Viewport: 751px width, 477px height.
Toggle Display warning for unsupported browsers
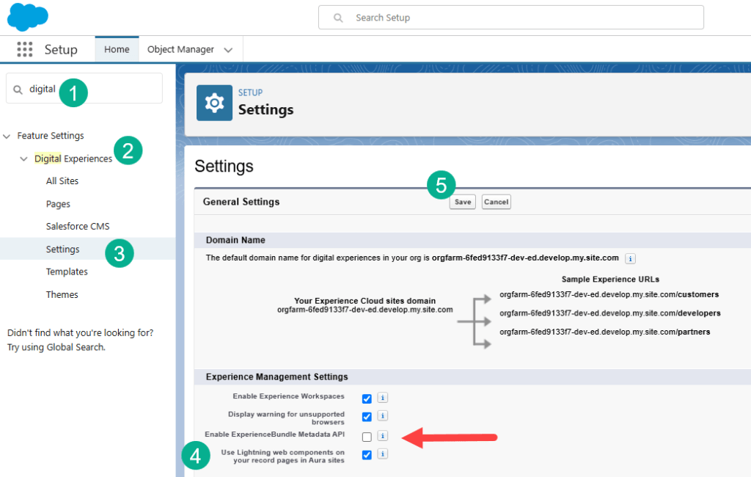tap(367, 418)
